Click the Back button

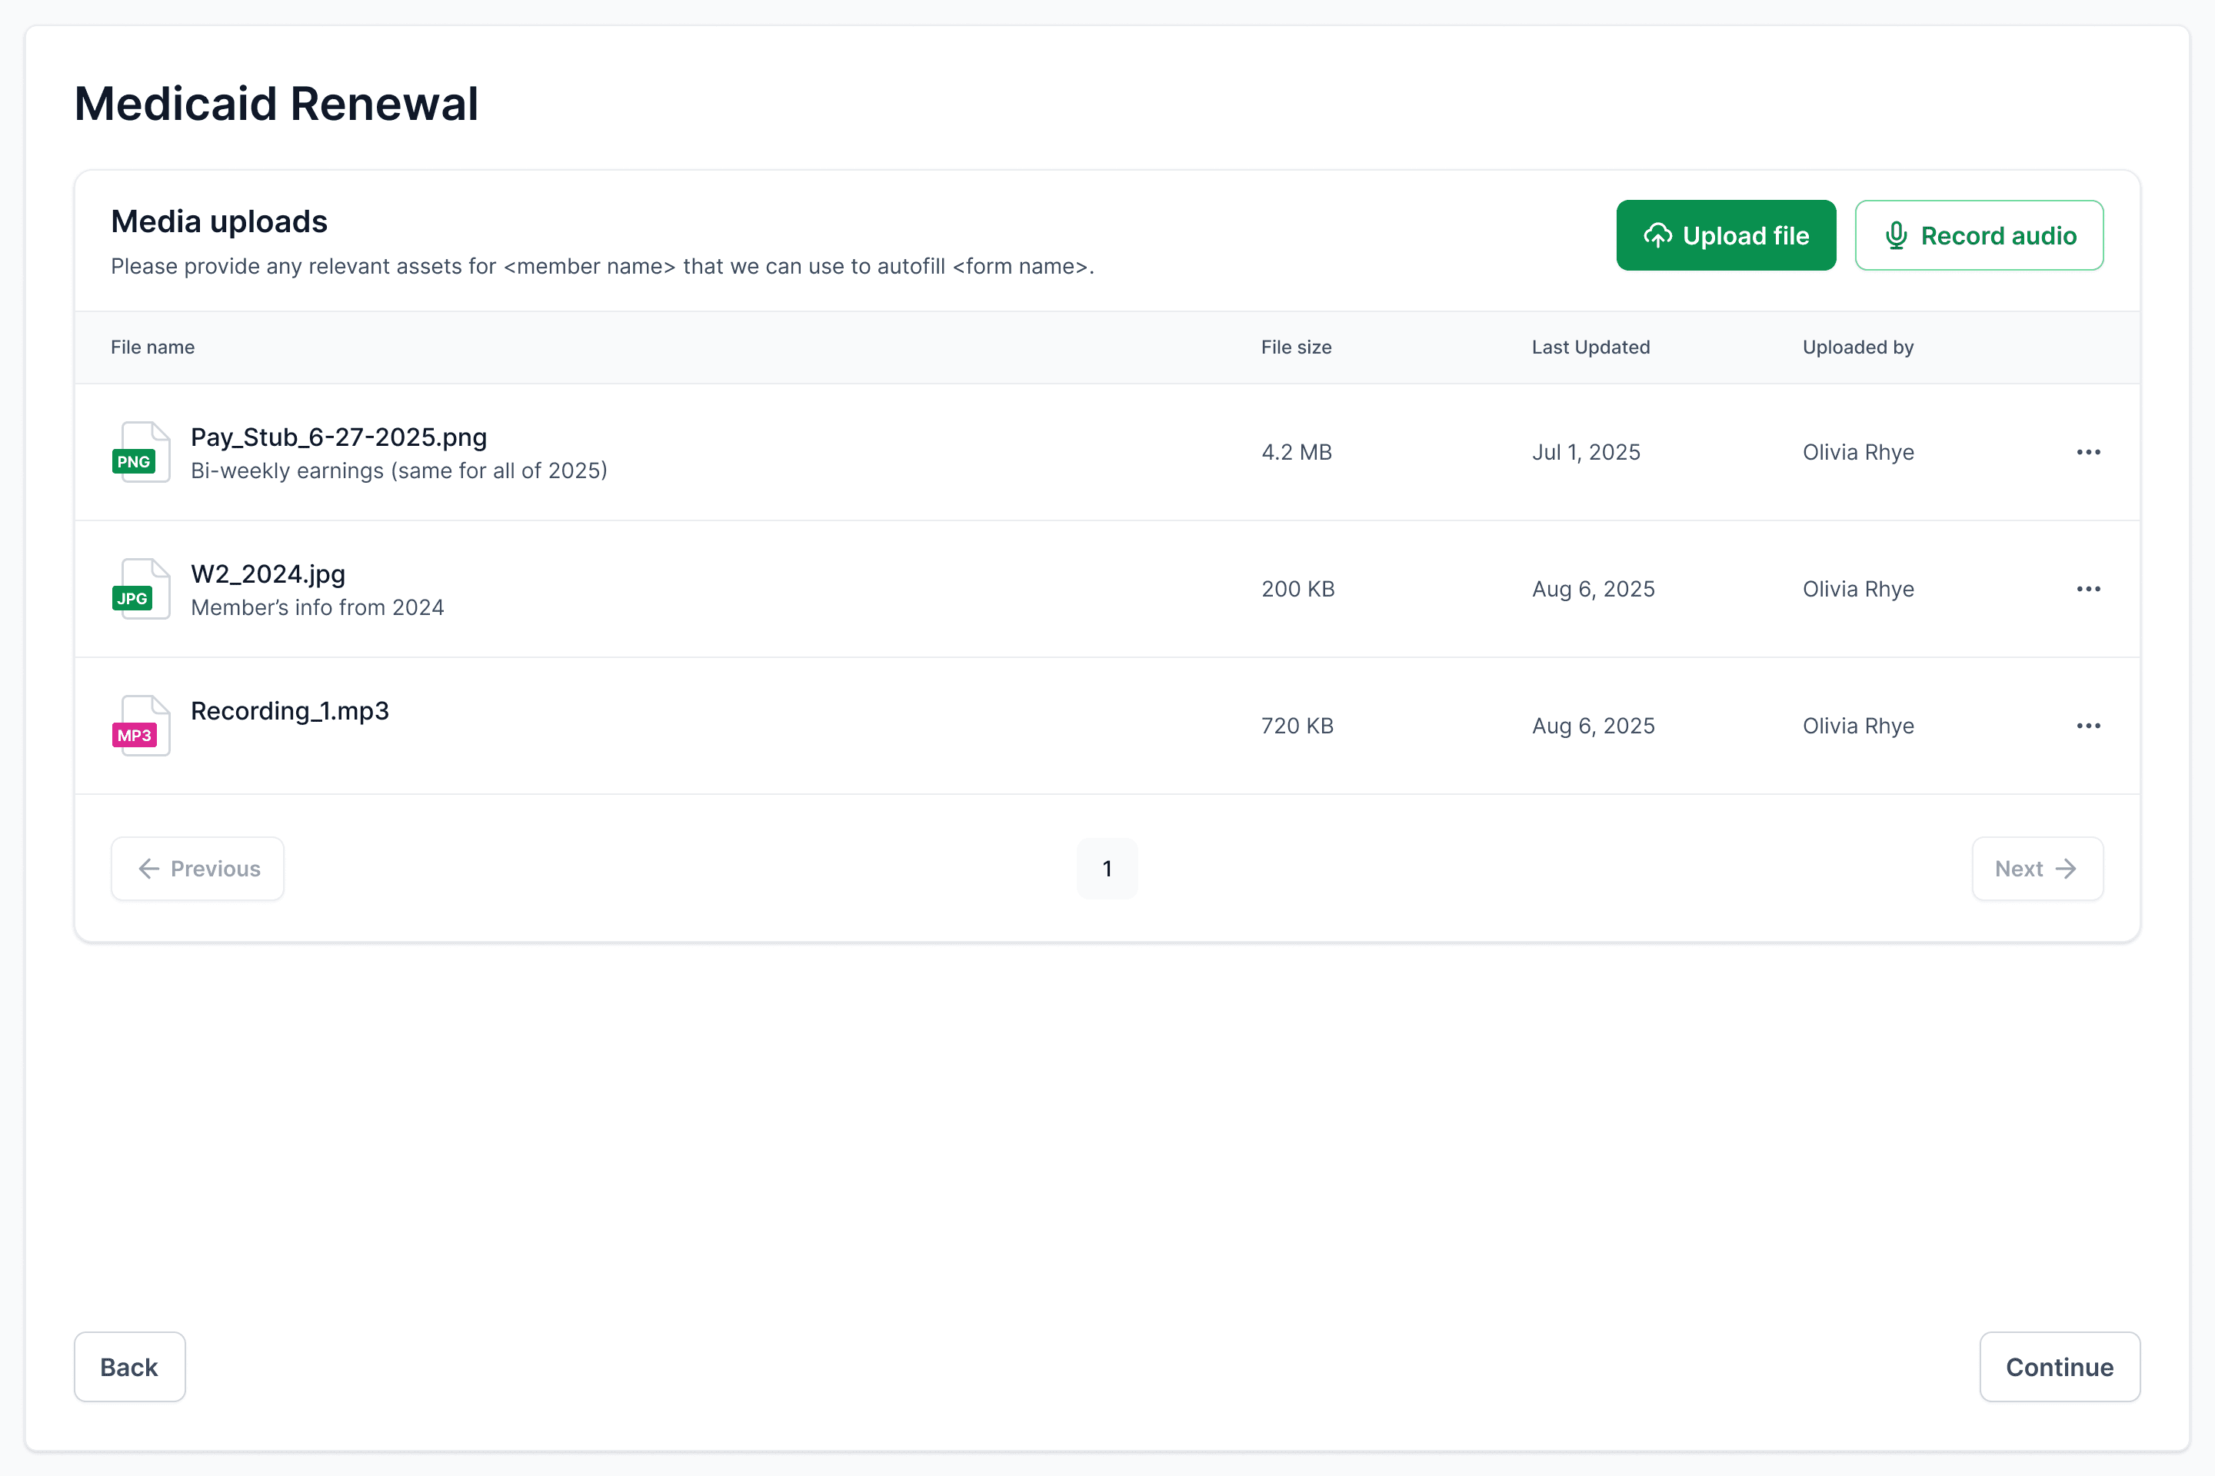[x=129, y=1367]
